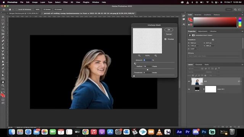Open the Filter menu

(x=65, y=2)
